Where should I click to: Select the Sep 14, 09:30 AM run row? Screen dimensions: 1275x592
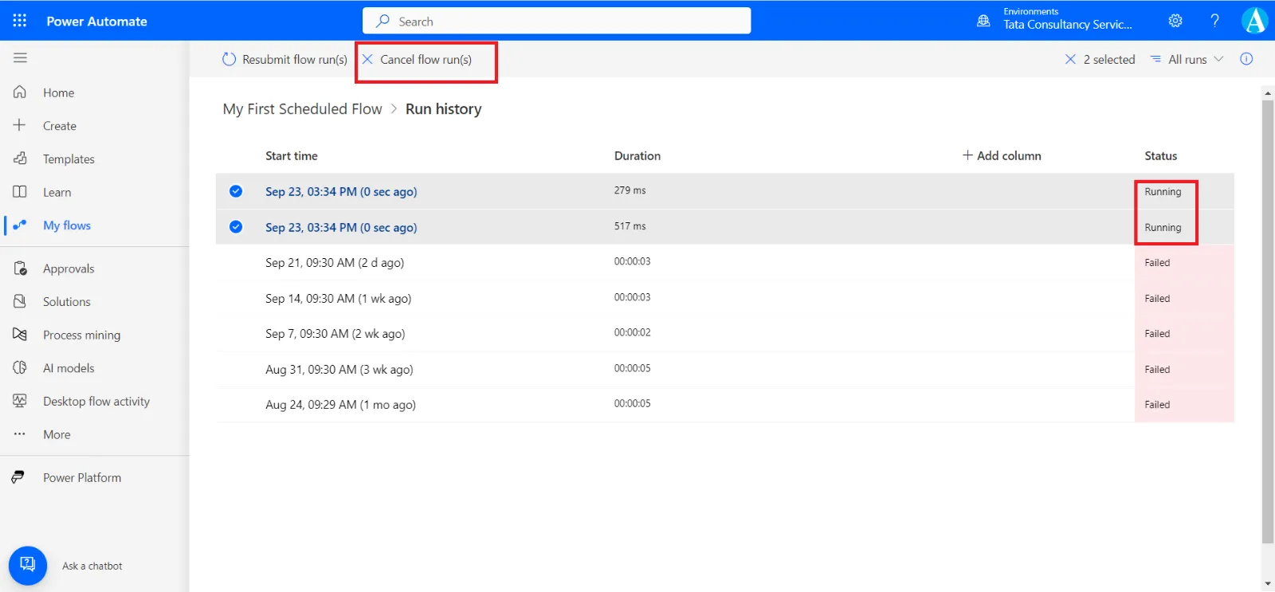pos(724,298)
